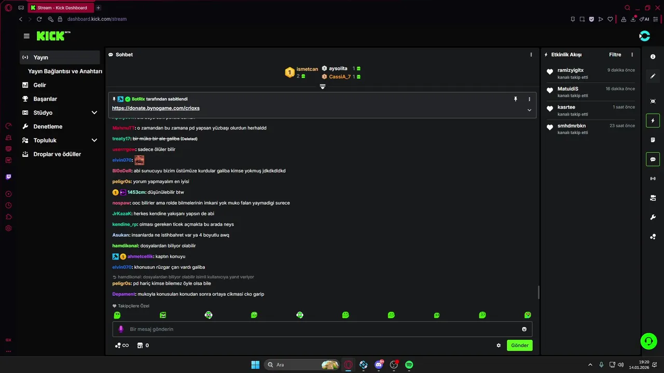Expand the Stüdyo sidebar section
664x373 pixels.
[x=94, y=112]
